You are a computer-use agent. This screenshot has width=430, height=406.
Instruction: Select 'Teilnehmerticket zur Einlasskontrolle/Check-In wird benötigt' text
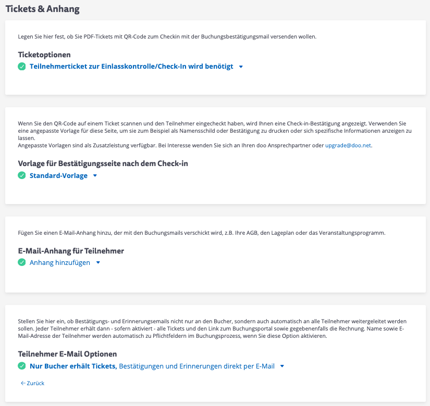[131, 67]
